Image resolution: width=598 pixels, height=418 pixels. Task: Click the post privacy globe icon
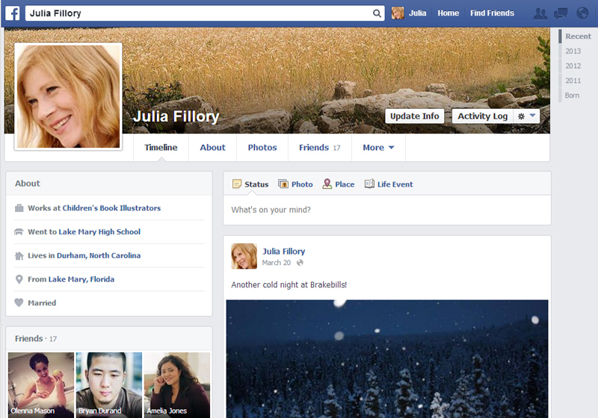(x=300, y=263)
